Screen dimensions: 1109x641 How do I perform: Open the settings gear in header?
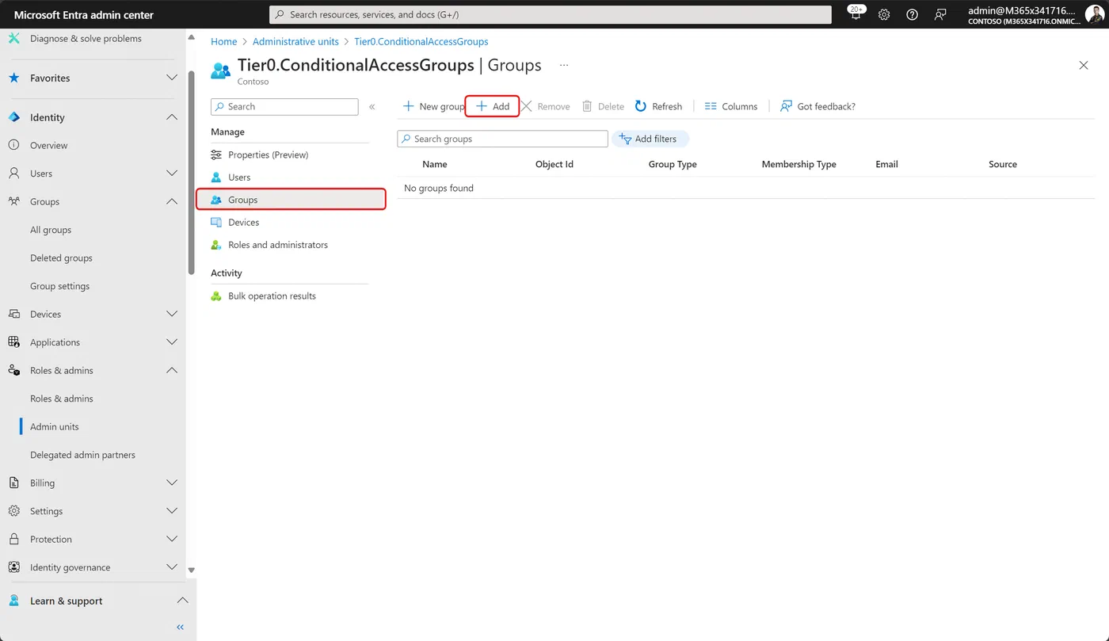pyautogui.click(x=884, y=14)
